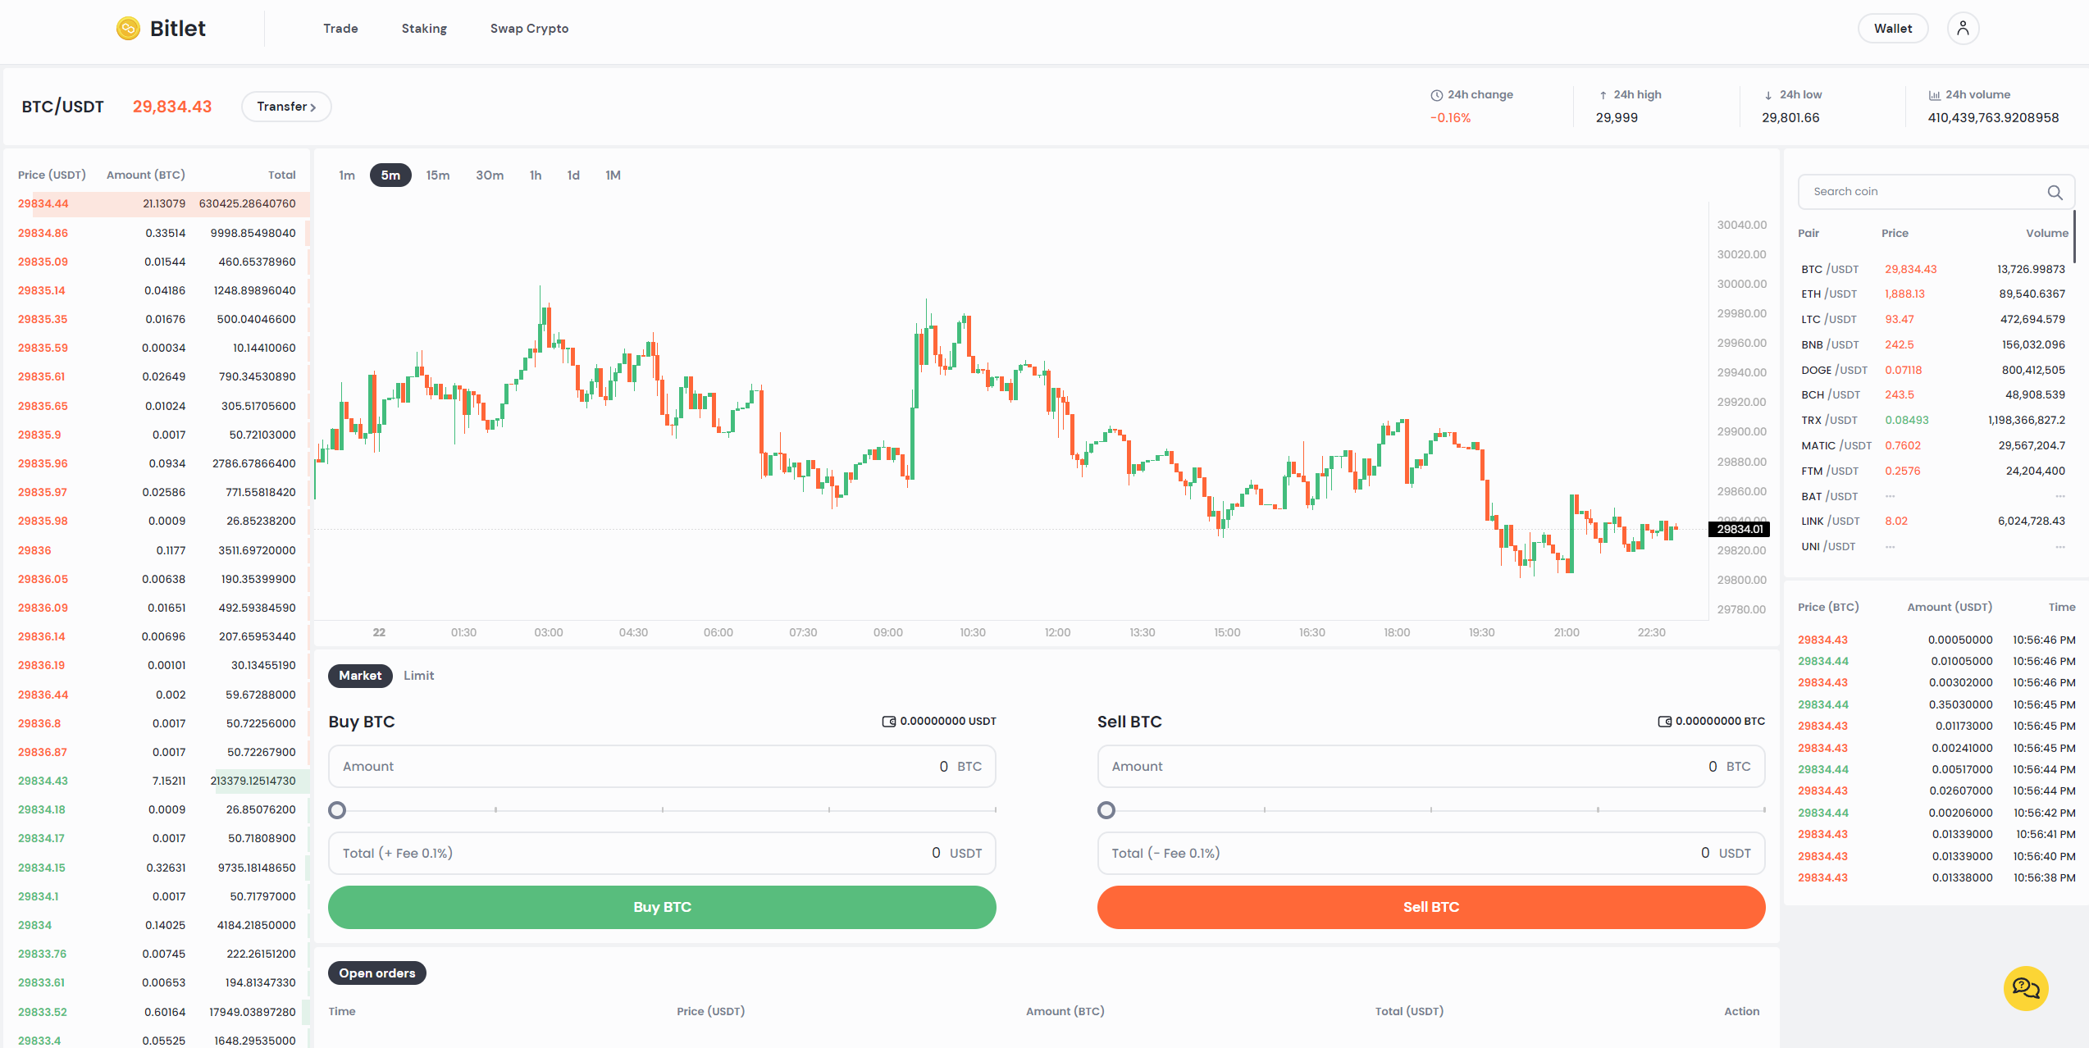Click the search magnifier in the coin search
This screenshot has height=1048, width=2089.
(x=2055, y=192)
